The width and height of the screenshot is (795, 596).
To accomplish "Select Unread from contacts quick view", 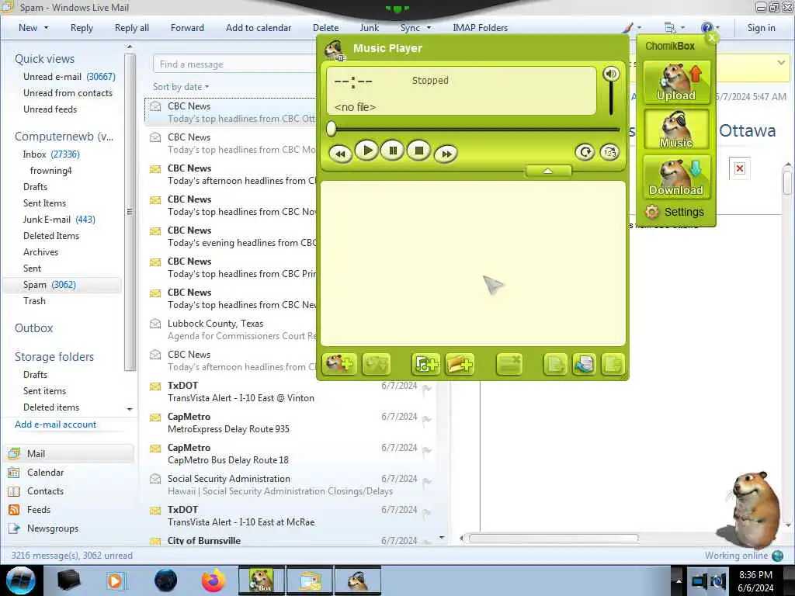I will click(68, 93).
